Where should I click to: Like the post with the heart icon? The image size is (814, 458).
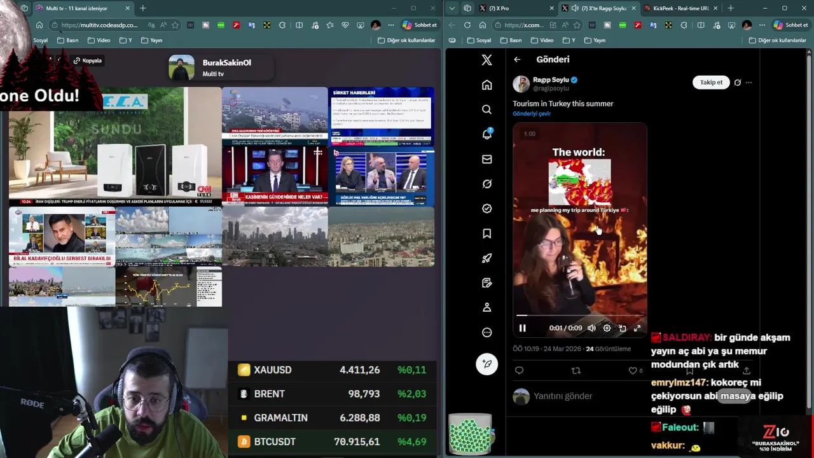633,370
